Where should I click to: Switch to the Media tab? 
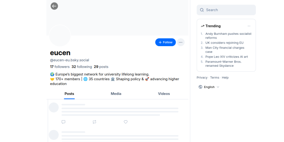pyautogui.click(x=116, y=94)
